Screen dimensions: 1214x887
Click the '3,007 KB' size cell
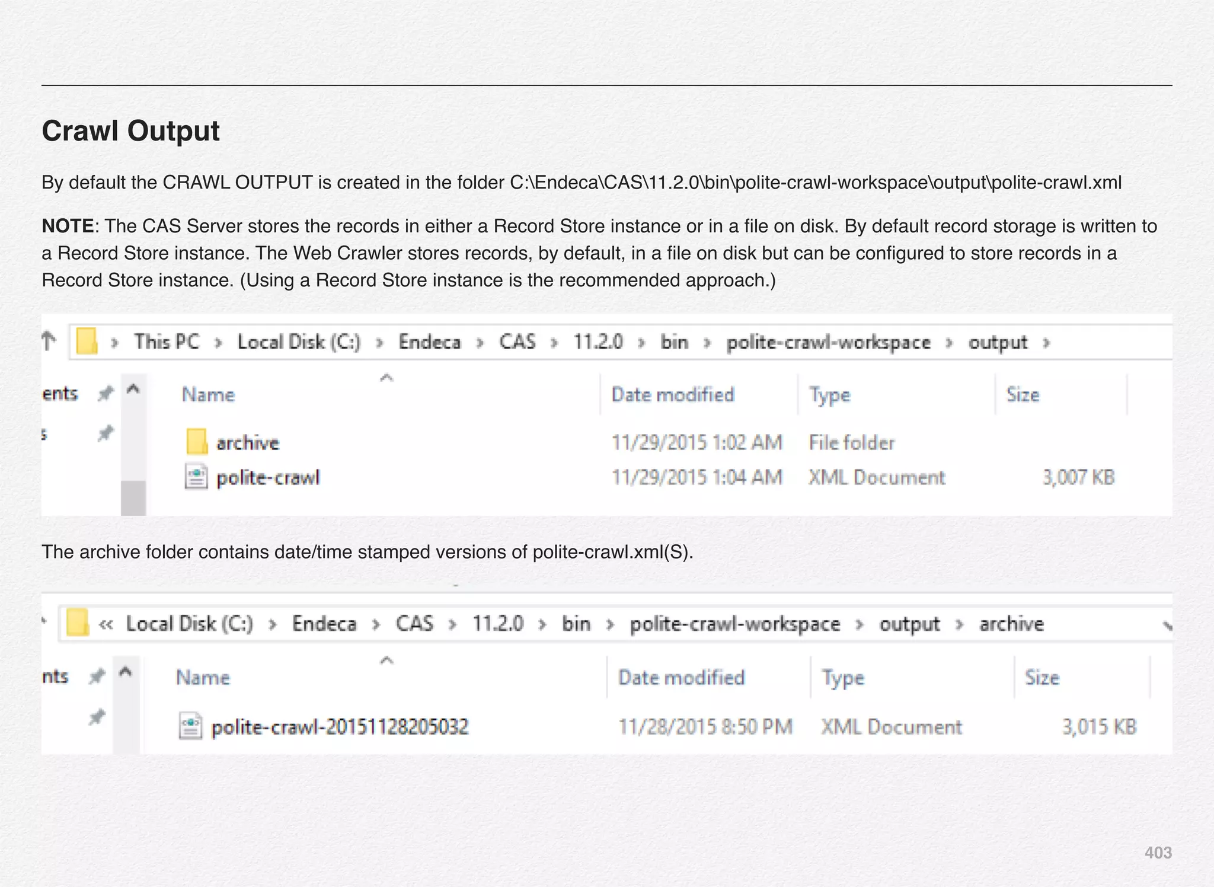1079,477
